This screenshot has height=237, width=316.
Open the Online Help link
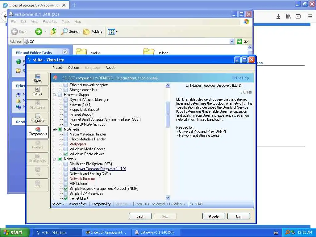coord(240,78)
